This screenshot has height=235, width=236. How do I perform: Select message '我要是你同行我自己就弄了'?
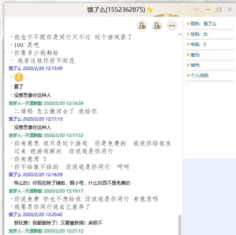[x=52, y=207]
